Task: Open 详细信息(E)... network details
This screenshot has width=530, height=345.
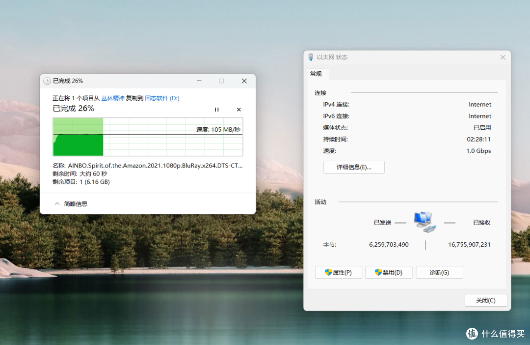Action: [x=354, y=167]
